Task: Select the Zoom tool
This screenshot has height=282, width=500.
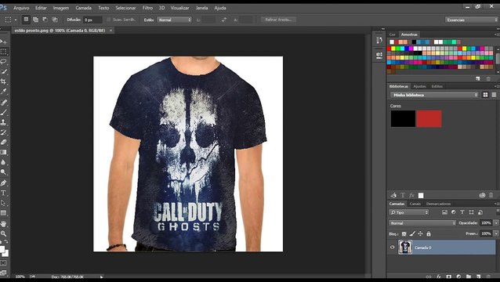Action: pos(3,233)
